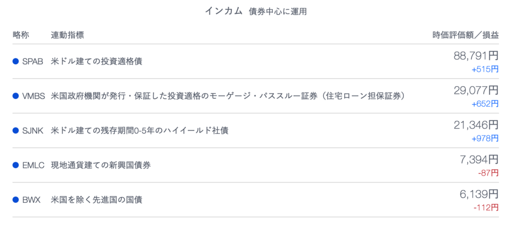Select the SJNK ticker label
Image resolution: width=508 pixels, height=227 pixels.
pos(33,131)
